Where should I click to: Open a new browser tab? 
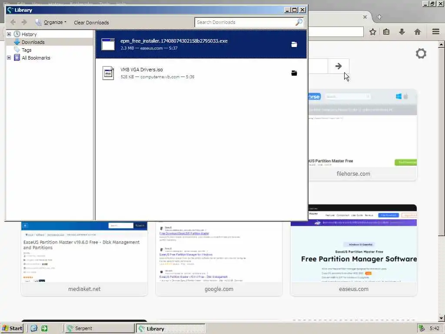(x=379, y=17)
